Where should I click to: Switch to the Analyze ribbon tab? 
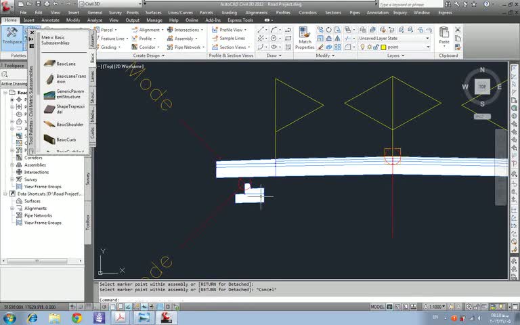point(95,20)
